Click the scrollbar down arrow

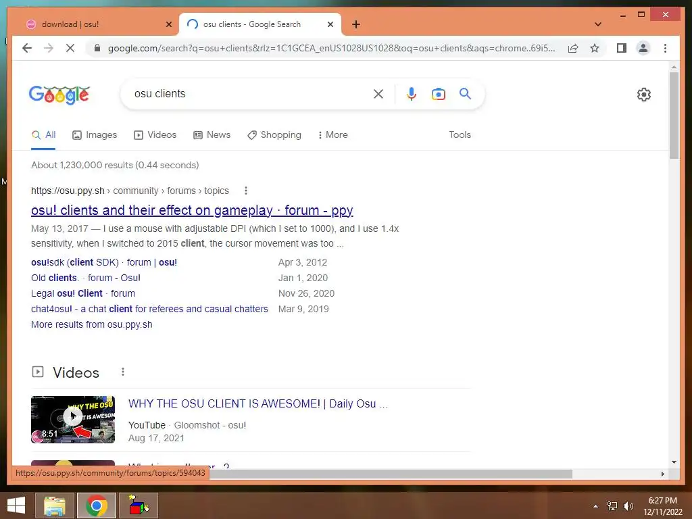[674, 462]
